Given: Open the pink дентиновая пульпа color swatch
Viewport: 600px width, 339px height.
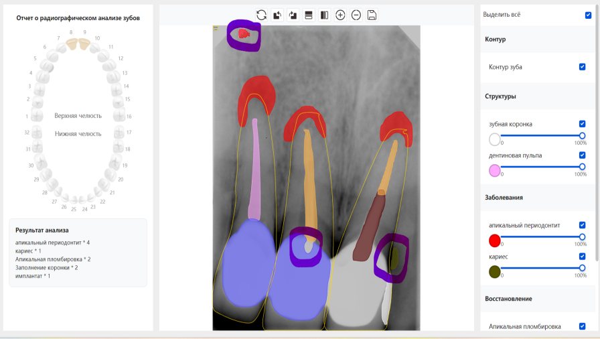Looking at the screenshot, I should click(x=495, y=170).
